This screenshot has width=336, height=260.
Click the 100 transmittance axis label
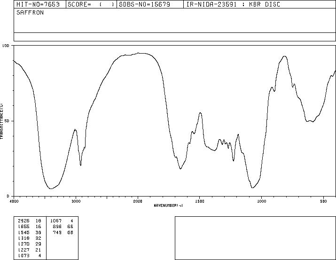click(6, 46)
